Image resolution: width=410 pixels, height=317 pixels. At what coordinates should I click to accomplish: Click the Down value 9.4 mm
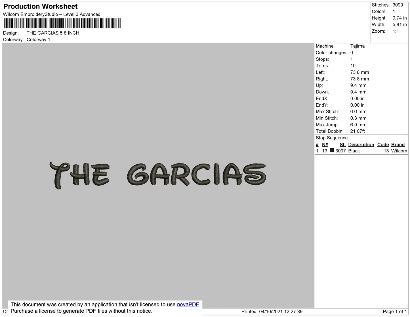358,92
